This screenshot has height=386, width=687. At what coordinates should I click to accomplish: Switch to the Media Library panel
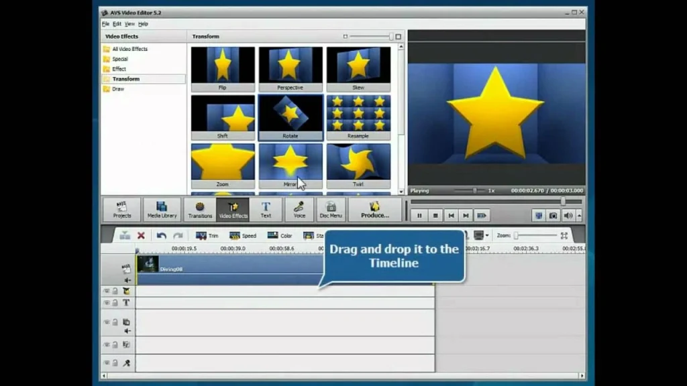pos(161,209)
